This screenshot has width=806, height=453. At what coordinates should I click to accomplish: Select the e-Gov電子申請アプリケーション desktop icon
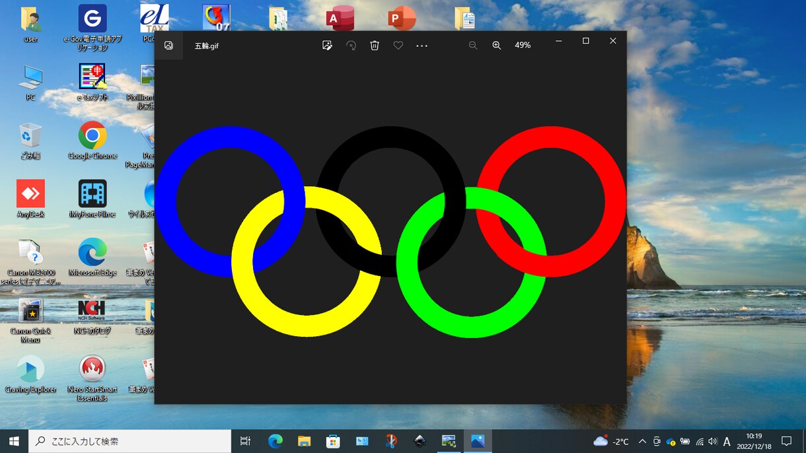[92, 28]
